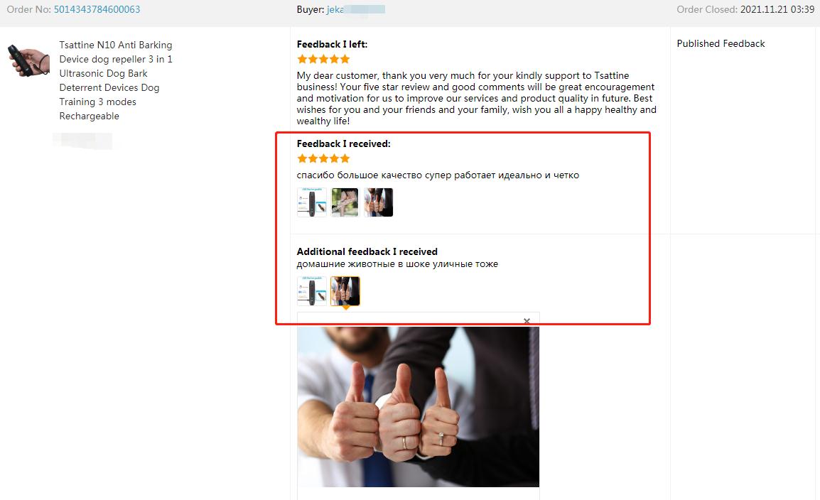Select highlighted thumbs-up thumbnail in additional feedback
820x500 pixels.
[x=345, y=291]
